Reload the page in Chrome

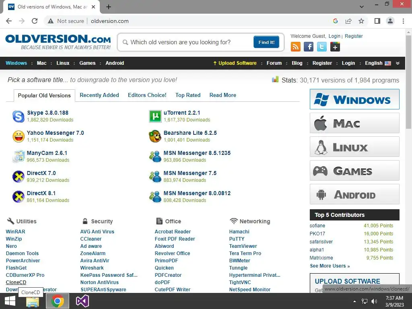(35, 21)
